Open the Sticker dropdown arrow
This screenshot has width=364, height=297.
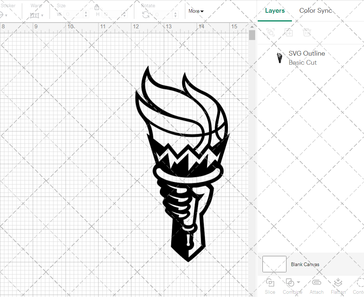(x=6, y=15)
